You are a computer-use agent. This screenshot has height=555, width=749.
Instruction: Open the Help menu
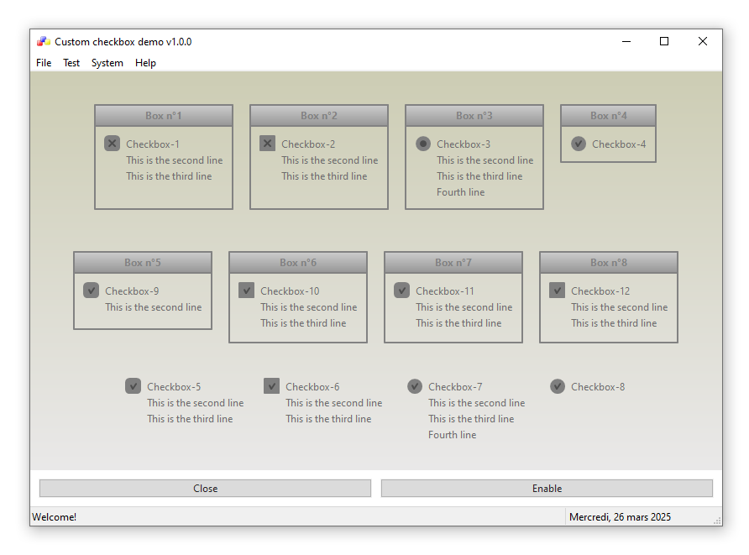pos(145,63)
